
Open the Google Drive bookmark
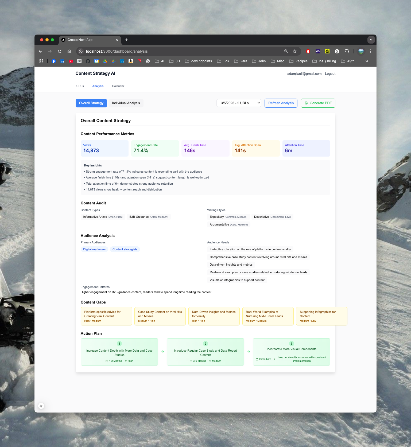tap(105, 61)
